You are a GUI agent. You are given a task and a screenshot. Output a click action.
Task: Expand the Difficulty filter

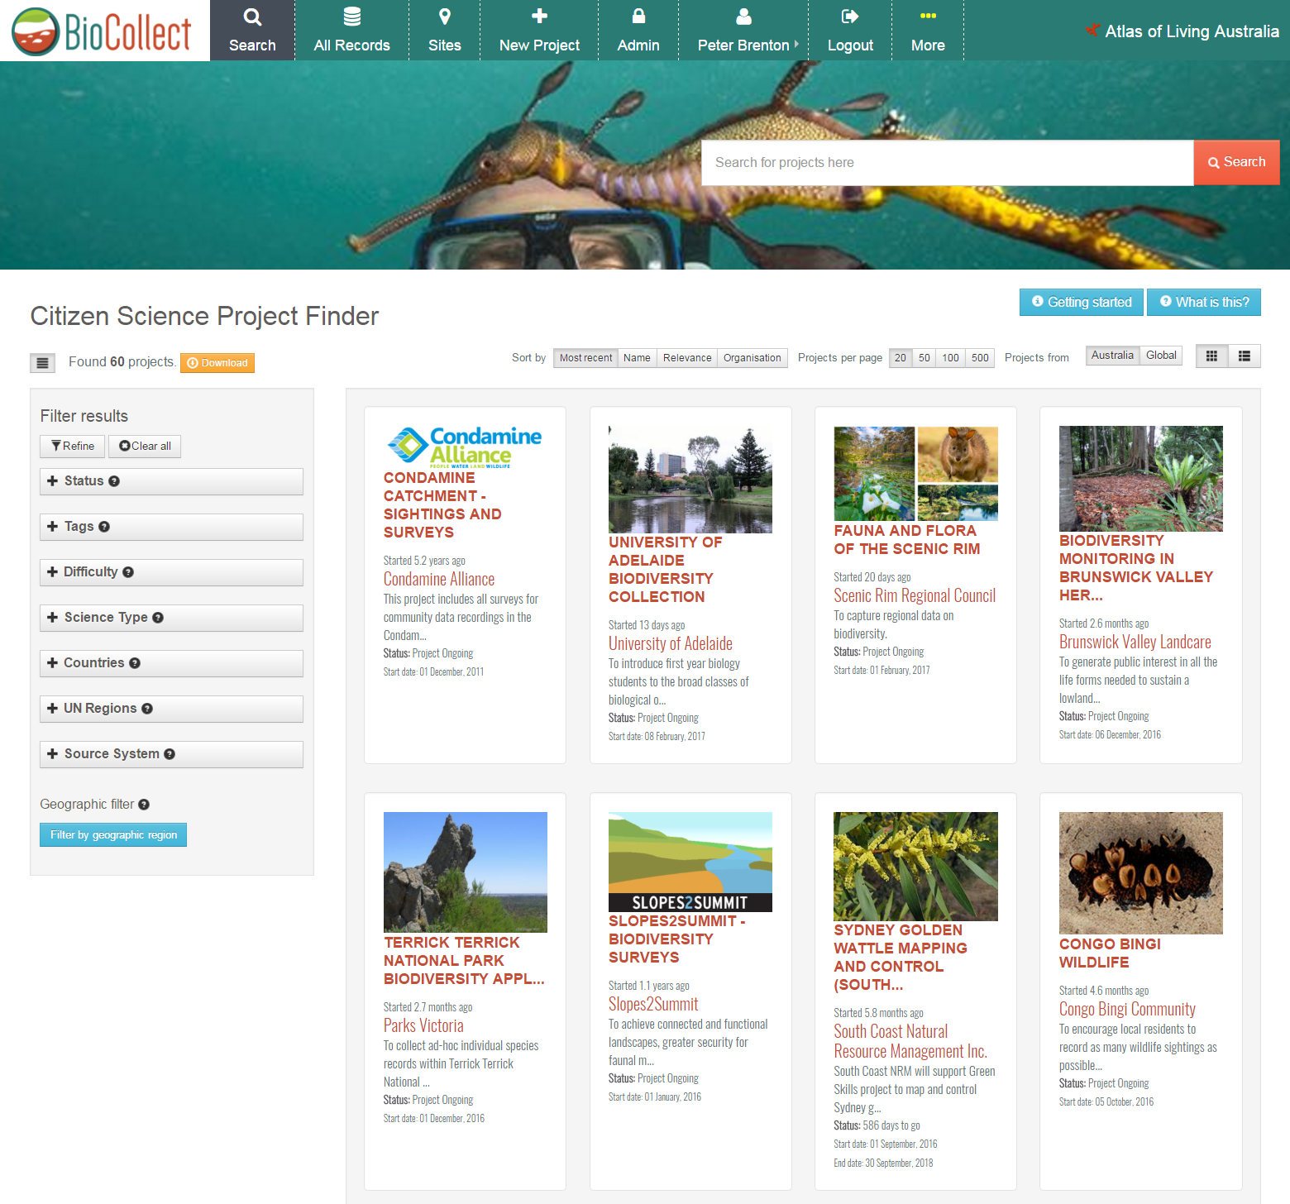click(171, 572)
